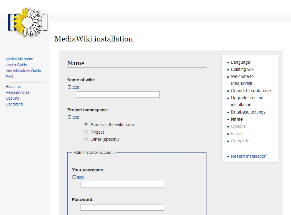
Task: Click the 'Database settings' step text
Action: (248, 112)
